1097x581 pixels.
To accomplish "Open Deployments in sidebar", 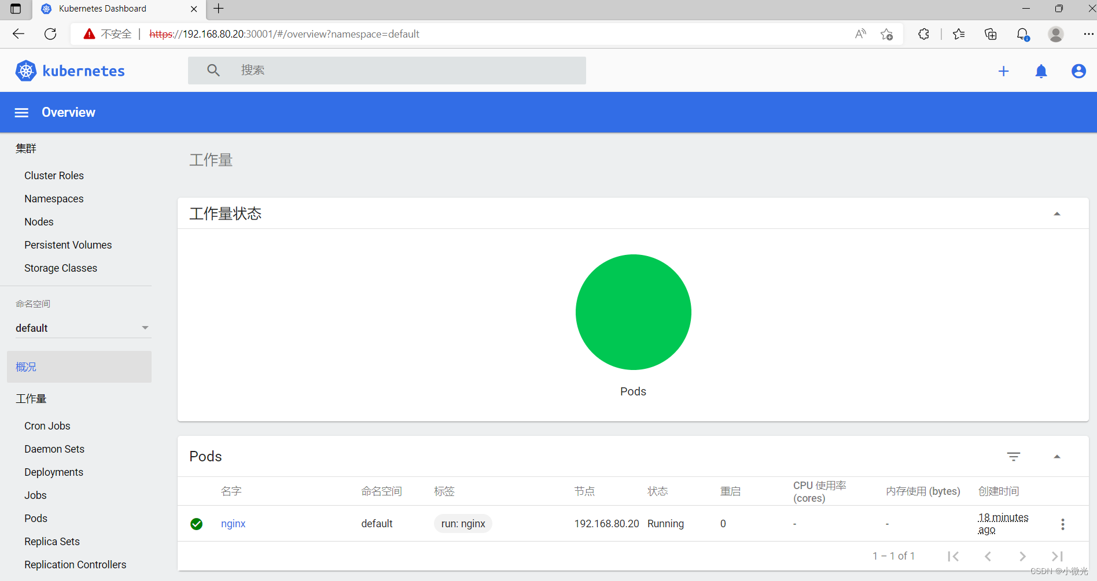I will tap(54, 472).
